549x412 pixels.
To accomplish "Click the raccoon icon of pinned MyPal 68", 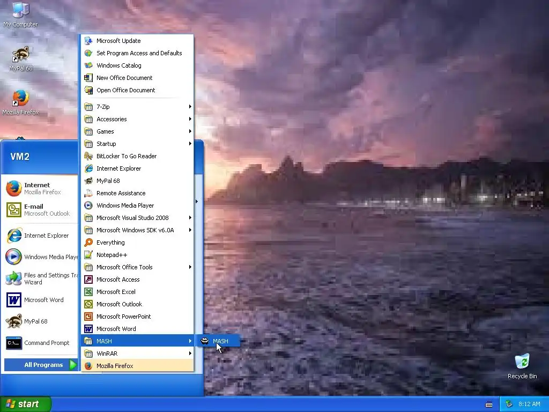I will click(13, 321).
